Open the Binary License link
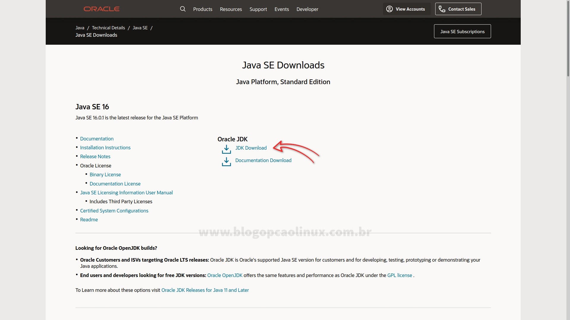The image size is (570, 320). [105, 175]
